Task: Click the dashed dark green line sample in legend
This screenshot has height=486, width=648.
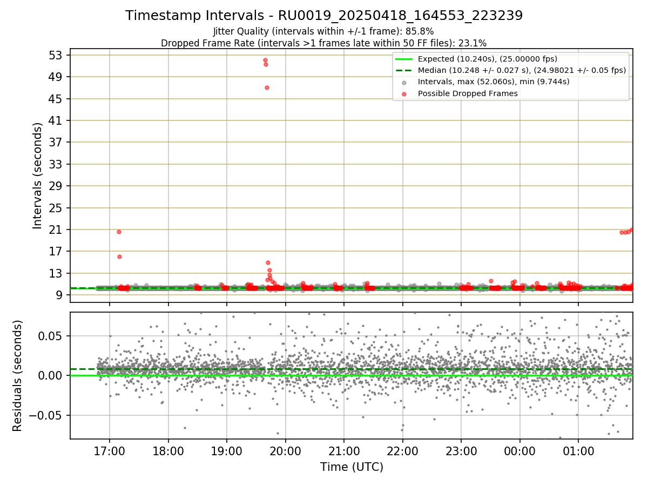Action: [x=404, y=71]
